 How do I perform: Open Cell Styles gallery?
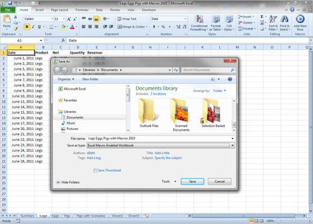pos(229,23)
